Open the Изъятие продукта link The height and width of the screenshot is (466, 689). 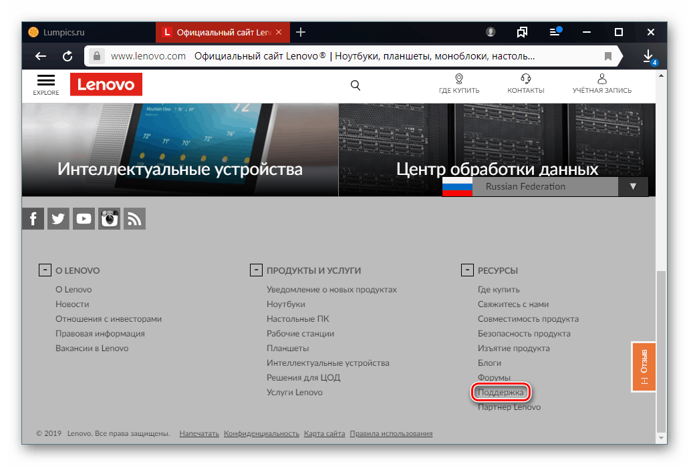click(x=513, y=348)
